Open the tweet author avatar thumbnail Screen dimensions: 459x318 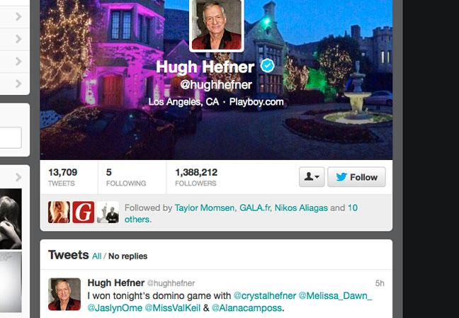pyautogui.click(x=64, y=295)
